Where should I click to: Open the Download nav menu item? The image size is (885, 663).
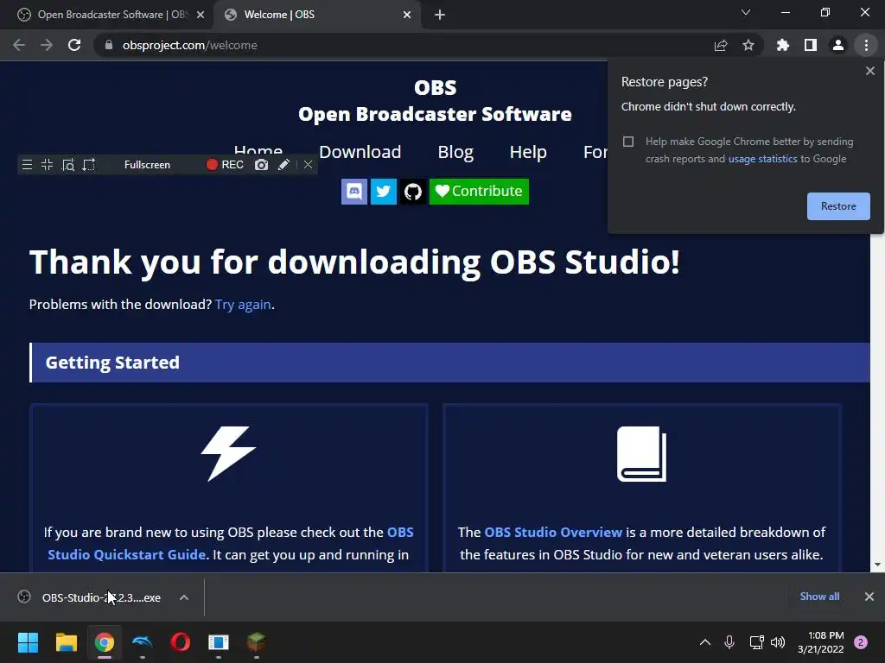pyautogui.click(x=360, y=152)
